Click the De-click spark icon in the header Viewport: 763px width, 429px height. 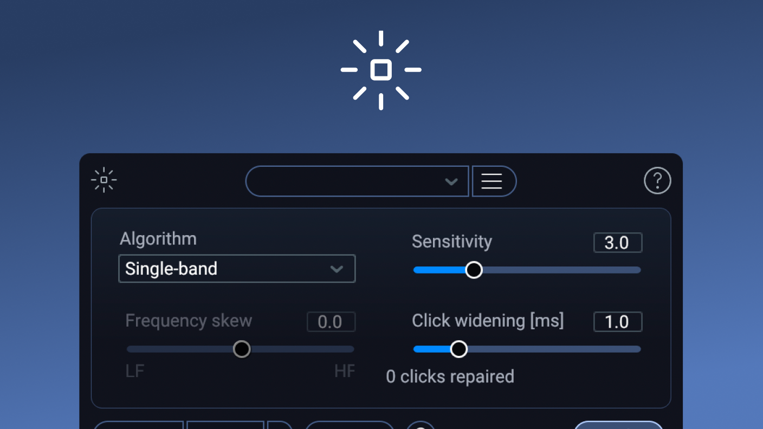pos(104,179)
